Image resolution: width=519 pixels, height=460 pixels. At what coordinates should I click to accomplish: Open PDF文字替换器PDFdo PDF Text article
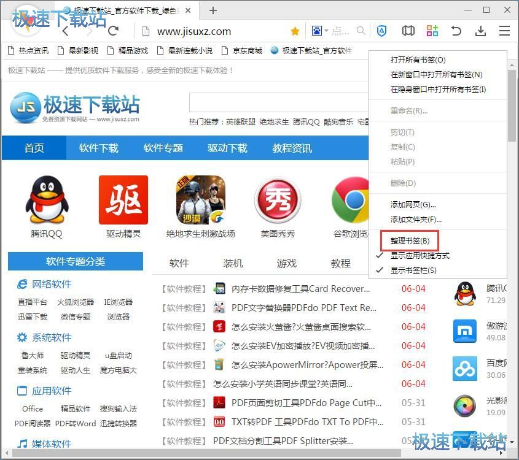pos(304,308)
